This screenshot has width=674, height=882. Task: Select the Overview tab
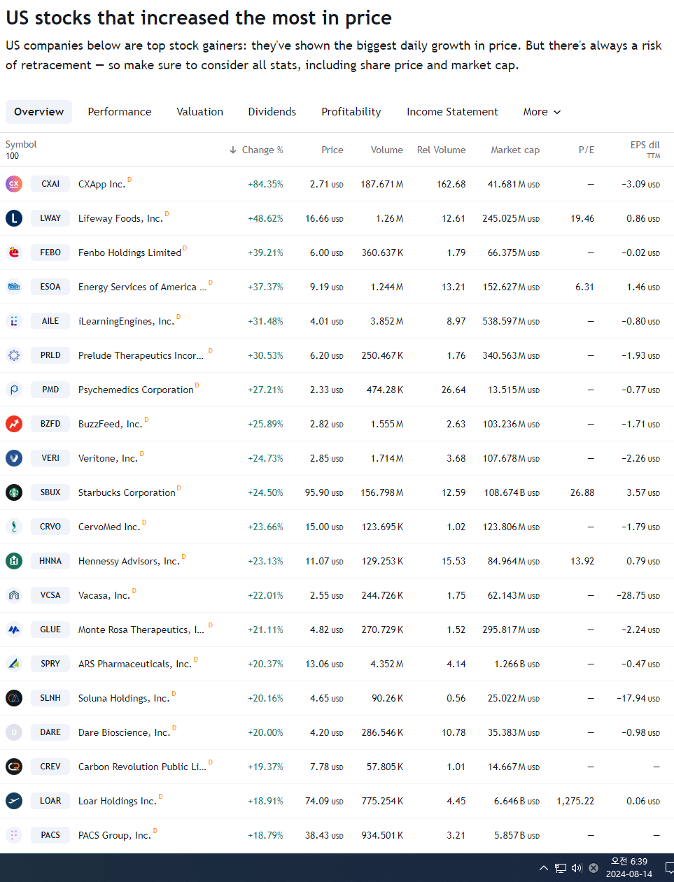(x=38, y=112)
